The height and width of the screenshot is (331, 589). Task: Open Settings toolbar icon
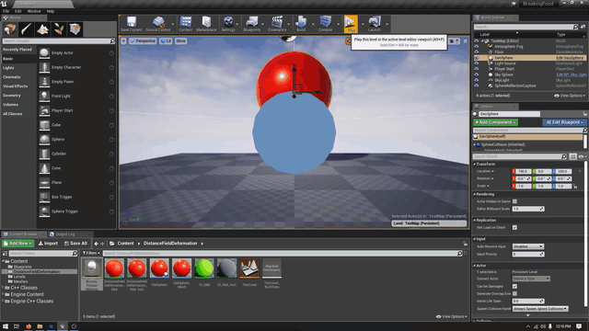[x=228, y=24]
